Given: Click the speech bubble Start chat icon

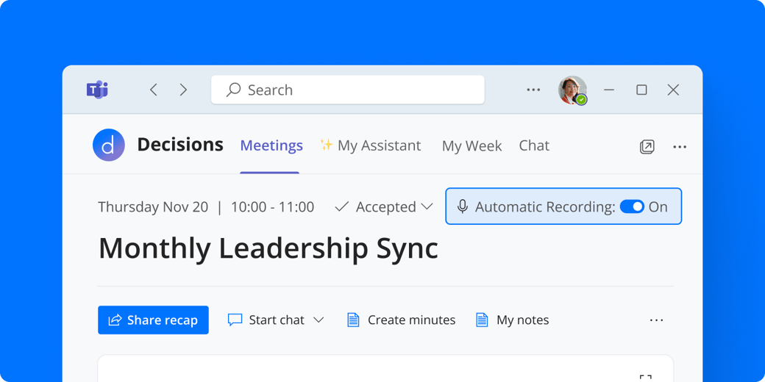Looking at the screenshot, I should [x=235, y=320].
